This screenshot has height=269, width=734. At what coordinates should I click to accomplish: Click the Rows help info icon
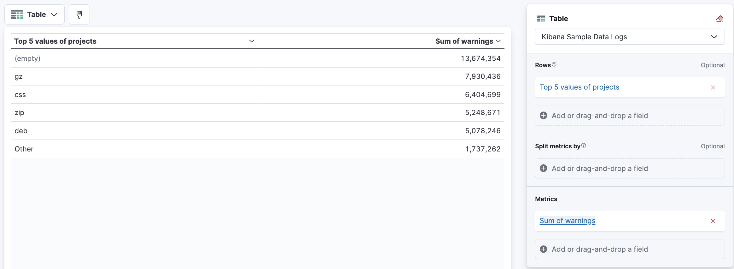pos(554,64)
